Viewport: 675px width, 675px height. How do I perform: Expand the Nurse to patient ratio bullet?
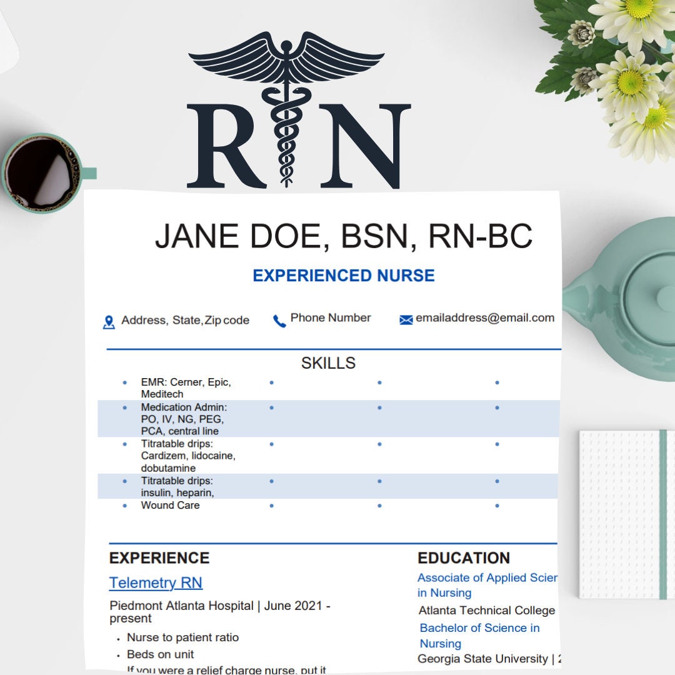(x=119, y=637)
